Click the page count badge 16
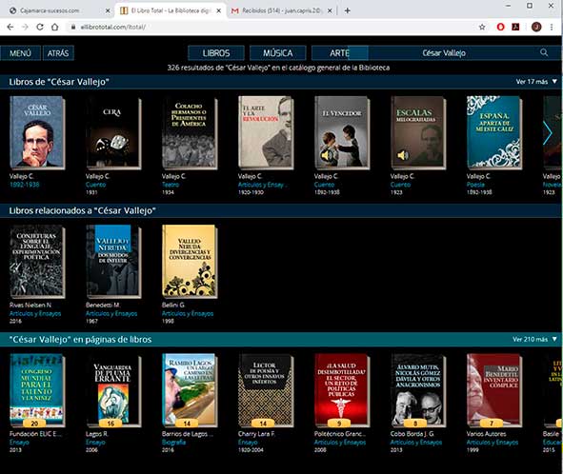 point(111,423)
